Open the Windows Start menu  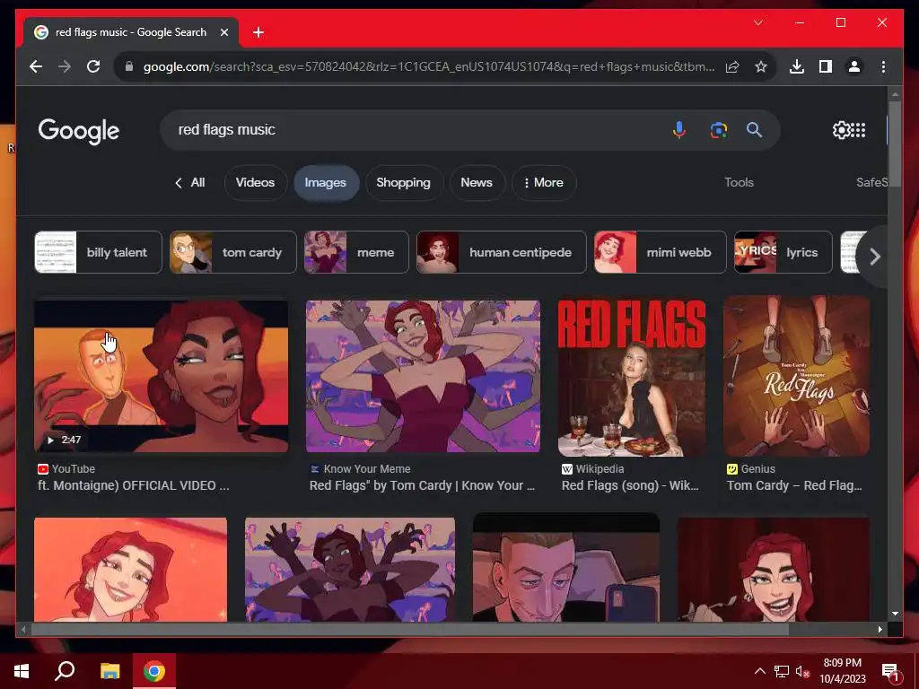click(x=22, y=671)
